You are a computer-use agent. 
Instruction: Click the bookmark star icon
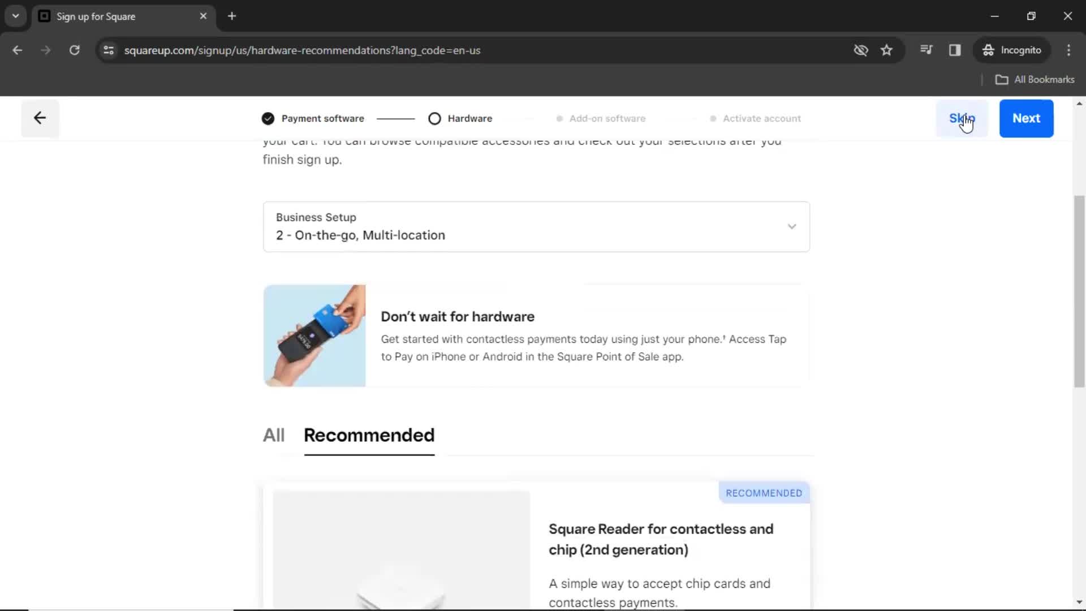tap(886, 50)
